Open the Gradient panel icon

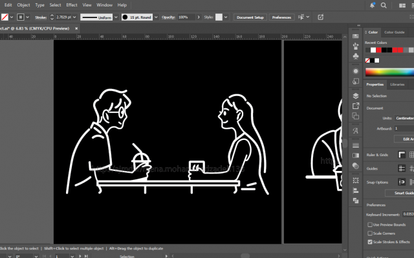coord(356,155)
